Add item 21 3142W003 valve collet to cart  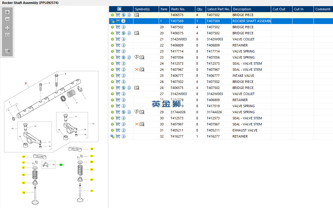click(118, 39)
